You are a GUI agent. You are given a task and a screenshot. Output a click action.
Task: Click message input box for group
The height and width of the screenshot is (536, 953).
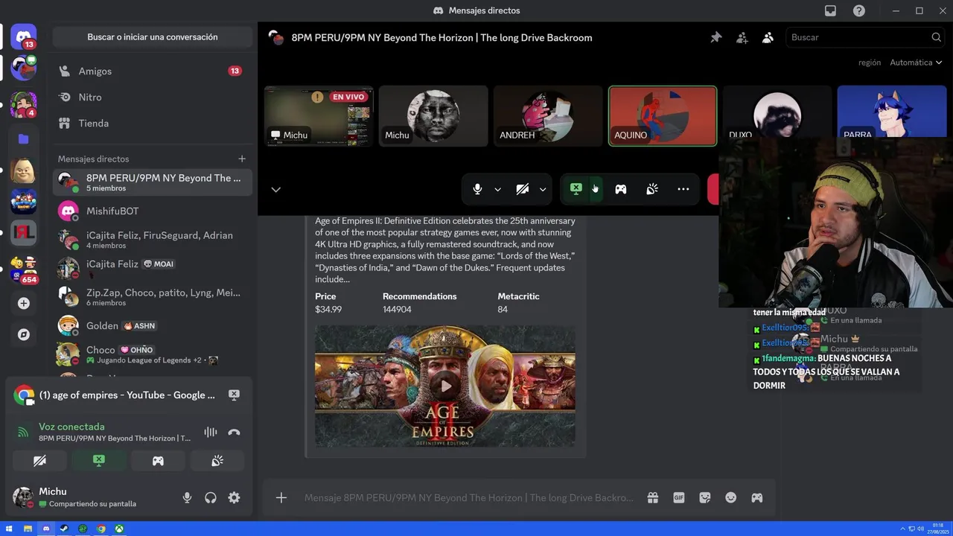pos(468,497)
